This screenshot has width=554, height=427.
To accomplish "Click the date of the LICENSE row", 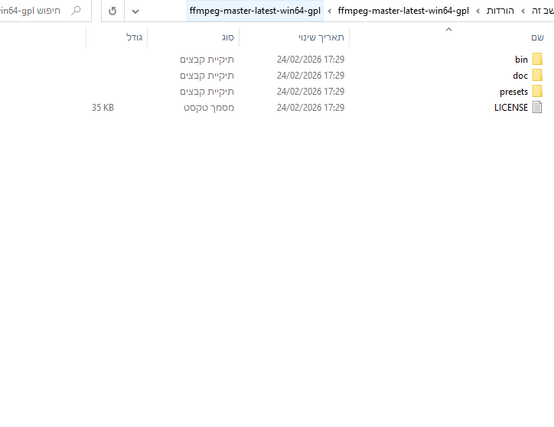I will pyautogui.click(x=311, y=108).
